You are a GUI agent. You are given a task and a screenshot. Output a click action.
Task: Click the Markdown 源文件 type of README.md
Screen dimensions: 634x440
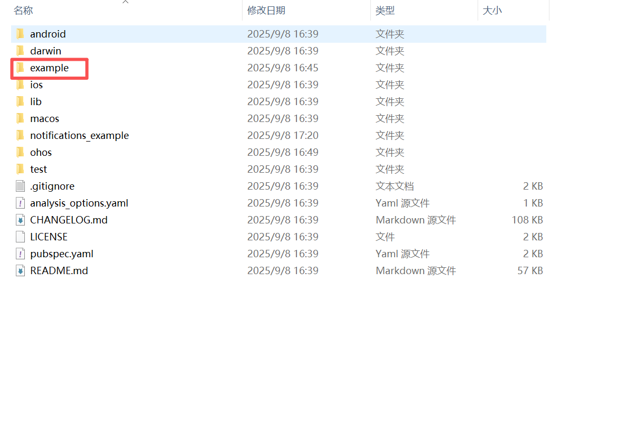(x=416, y=270)
